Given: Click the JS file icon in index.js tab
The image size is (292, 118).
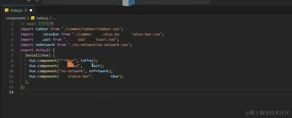Looking at the screenshot, I should 7,10.
